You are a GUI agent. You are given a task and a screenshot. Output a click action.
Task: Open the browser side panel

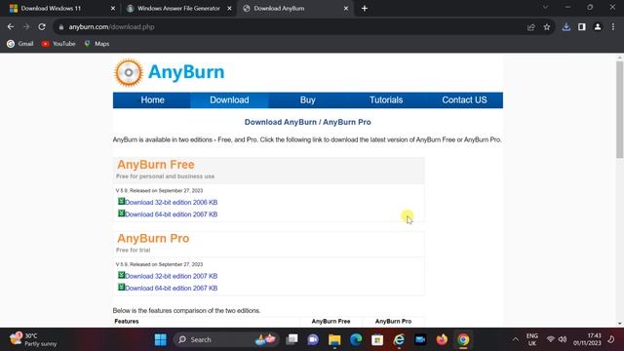click(582, 27)
